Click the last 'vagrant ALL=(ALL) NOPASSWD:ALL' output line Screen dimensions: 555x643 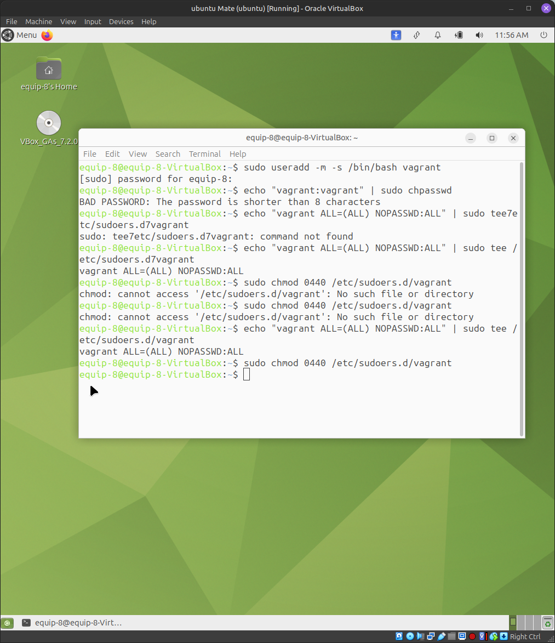(161, 351)
